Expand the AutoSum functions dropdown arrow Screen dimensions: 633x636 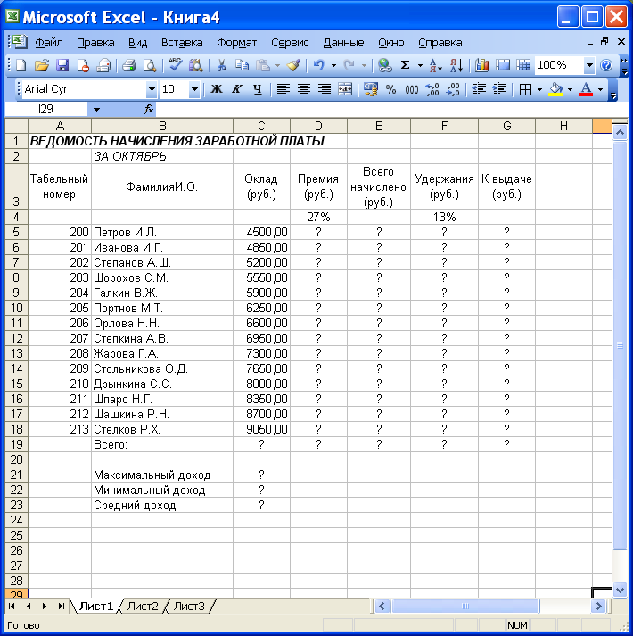tap(420, 65)
